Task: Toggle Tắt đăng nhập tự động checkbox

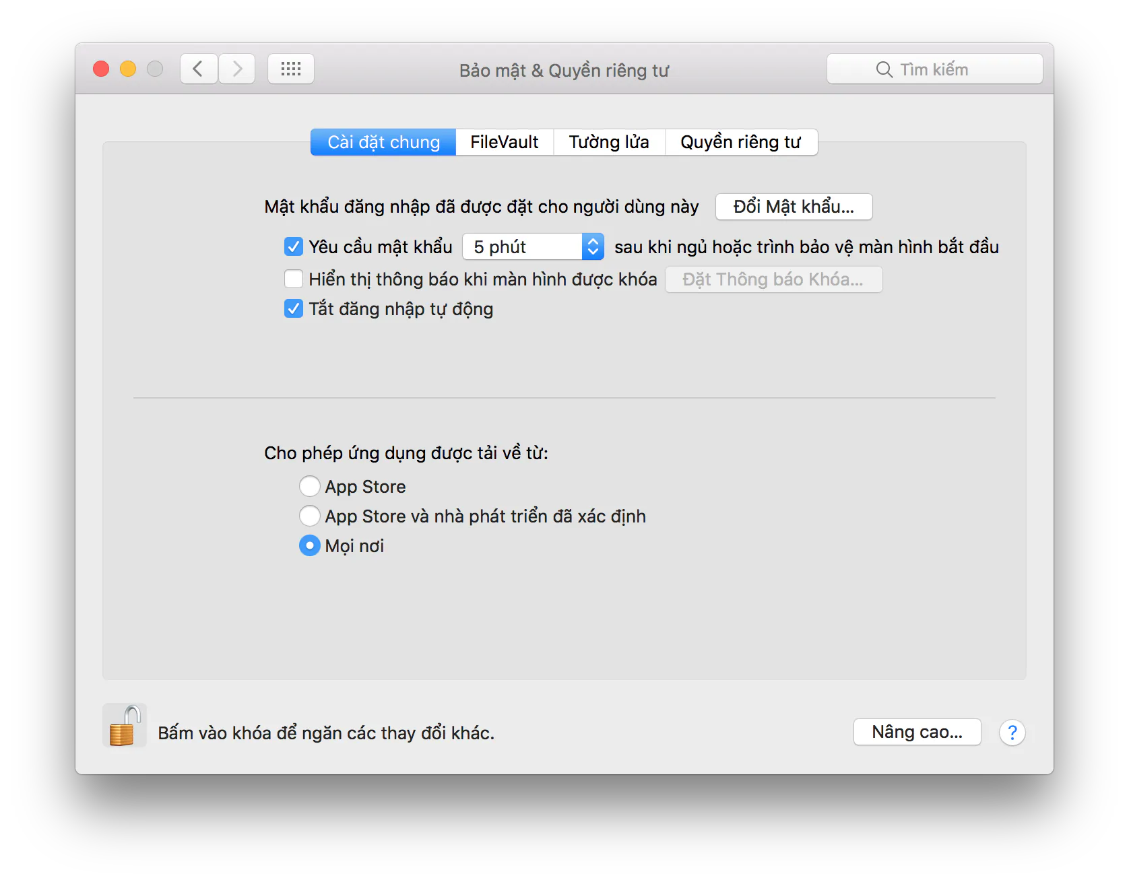Action: [294, 308]
